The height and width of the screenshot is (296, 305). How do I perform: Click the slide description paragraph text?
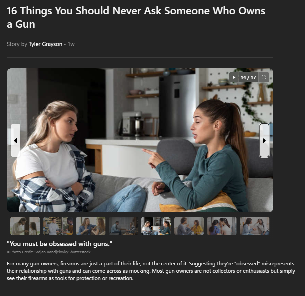click(x=151, y=271)
